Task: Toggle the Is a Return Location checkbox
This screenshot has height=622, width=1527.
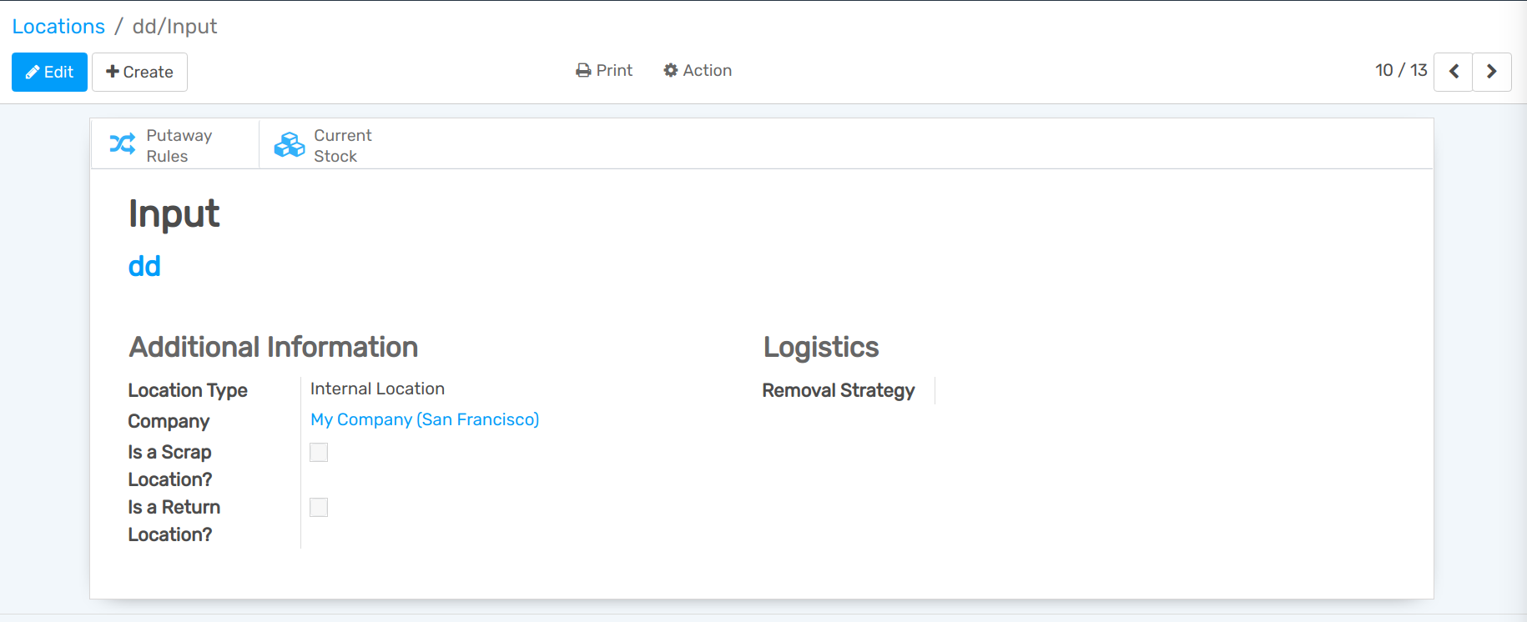Action: pyautogui.click(x=319, y=508)
